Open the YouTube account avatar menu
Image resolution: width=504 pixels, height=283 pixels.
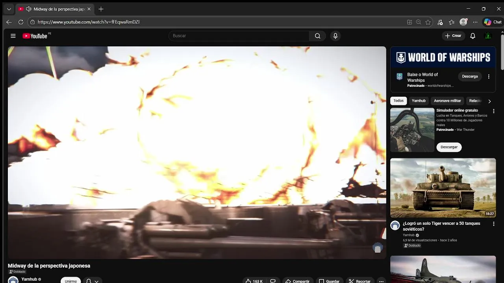(x=488, y=36)
